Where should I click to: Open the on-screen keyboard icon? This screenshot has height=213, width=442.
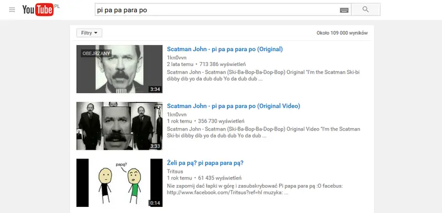tap(344, 10)
